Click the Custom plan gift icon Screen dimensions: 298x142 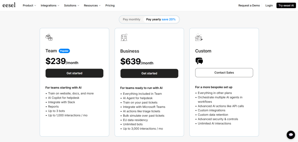coord(199,37)
